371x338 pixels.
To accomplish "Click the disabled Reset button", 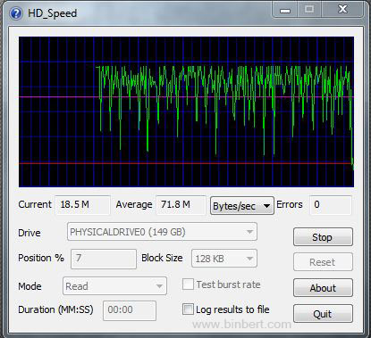I will 323,262.
